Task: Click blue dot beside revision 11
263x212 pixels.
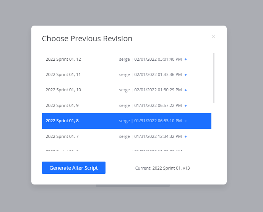Action: click(185, 74)
